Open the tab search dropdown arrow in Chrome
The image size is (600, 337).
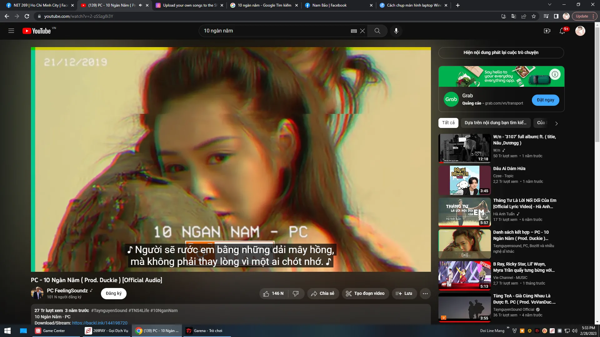point(549,5)
